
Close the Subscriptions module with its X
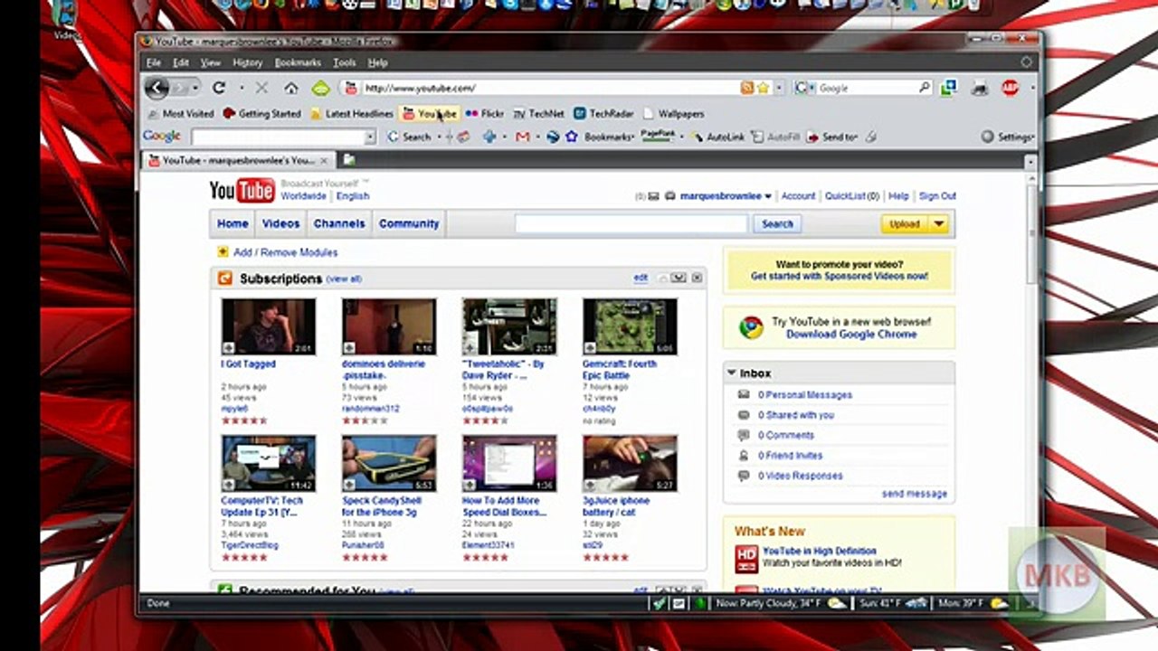pos(697,278)
